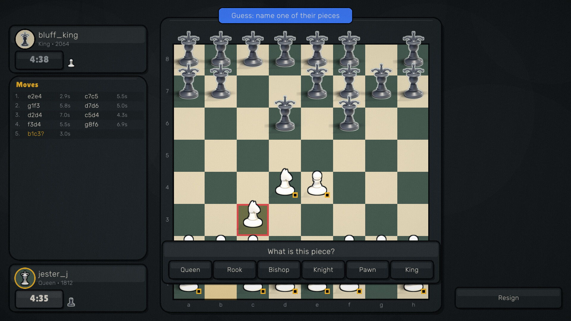Viewport: 571px width, 321px height.
Task: Click bluff_king's clock showing 4:38
Action: (39, 60)
